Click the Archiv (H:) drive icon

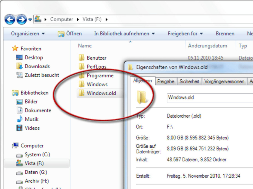click(19, 182)
